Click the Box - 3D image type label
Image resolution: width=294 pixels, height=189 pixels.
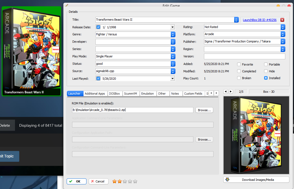(269, 91)
